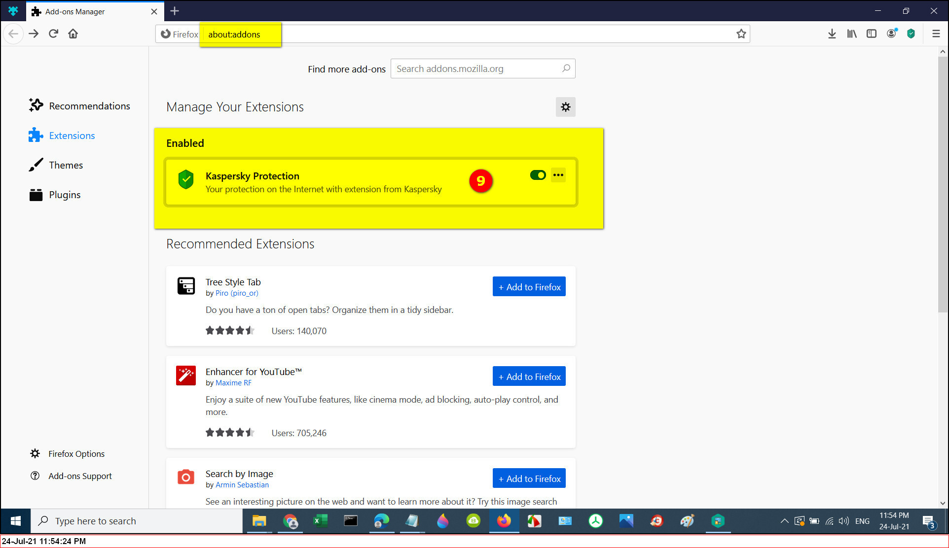949x548 pixels.
Task: Disable the Kaspersky Protection extension toggle
Action: click(538, 175)
